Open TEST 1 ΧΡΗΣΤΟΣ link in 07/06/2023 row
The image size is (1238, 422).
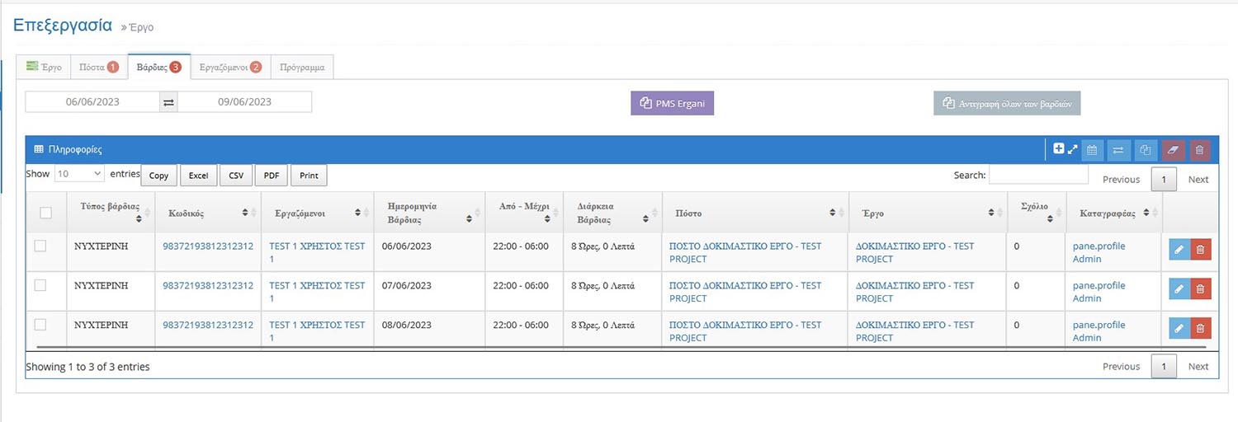pos(317,292)
